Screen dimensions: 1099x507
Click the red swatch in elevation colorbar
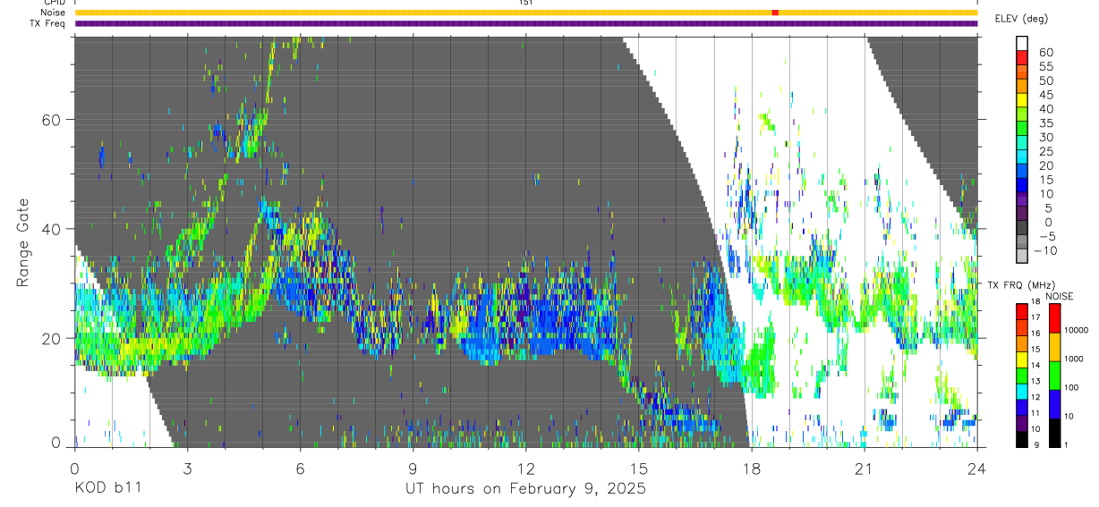(1022, 57)
